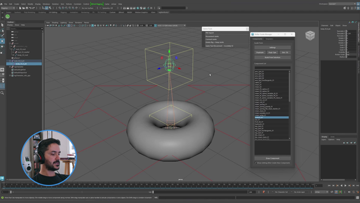Click the Maya logo icon at bottom-left
This screenshot has width=360, height=203.
tap(2, 178)
